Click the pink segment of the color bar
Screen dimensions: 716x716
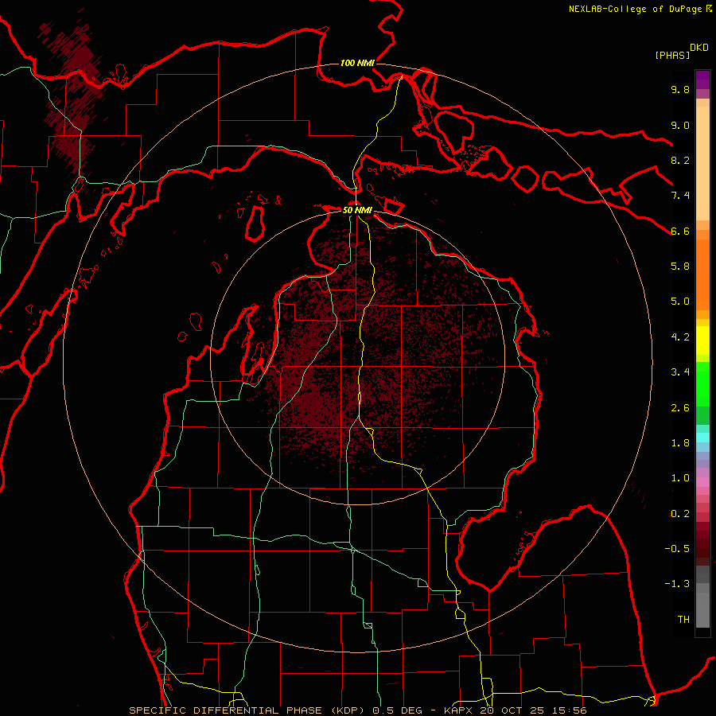pyautogui.click(x=702, y=482)
